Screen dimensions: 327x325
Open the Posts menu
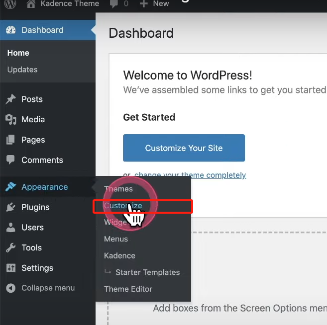tap(32, 99)
